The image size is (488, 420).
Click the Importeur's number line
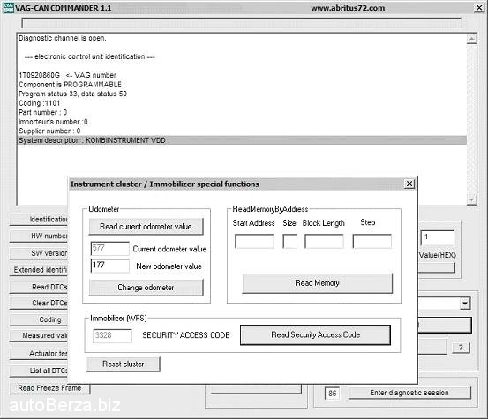tap(53, 122)
